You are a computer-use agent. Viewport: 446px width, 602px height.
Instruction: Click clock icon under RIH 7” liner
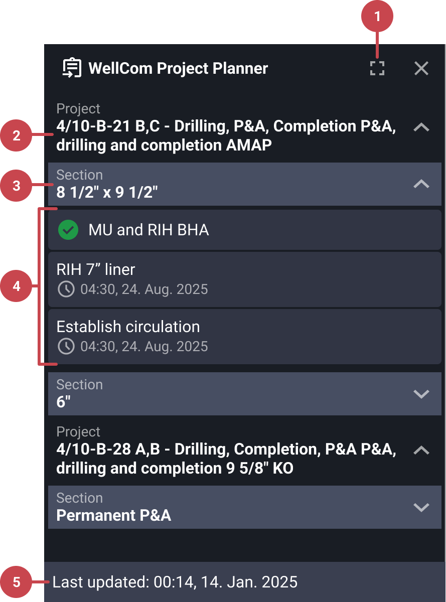pos(66,289)
